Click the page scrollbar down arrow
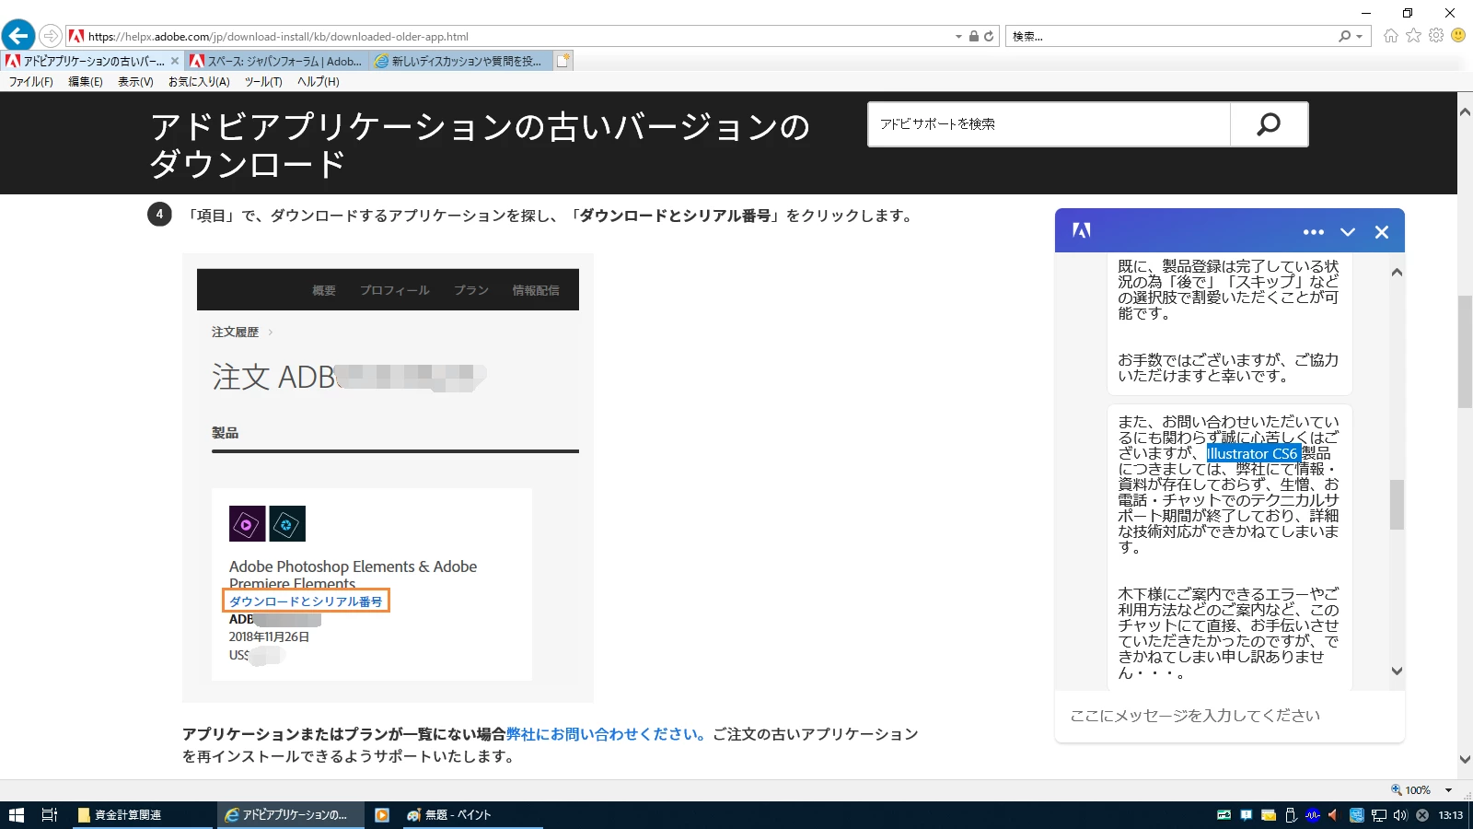Viewport: 1473px width, 829px height. [1465, 760]
